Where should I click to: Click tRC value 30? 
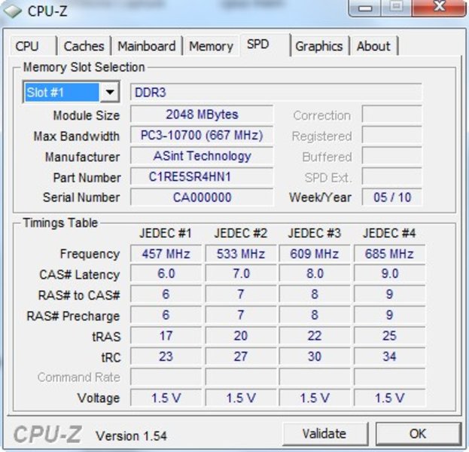click(x=315, y=356)
